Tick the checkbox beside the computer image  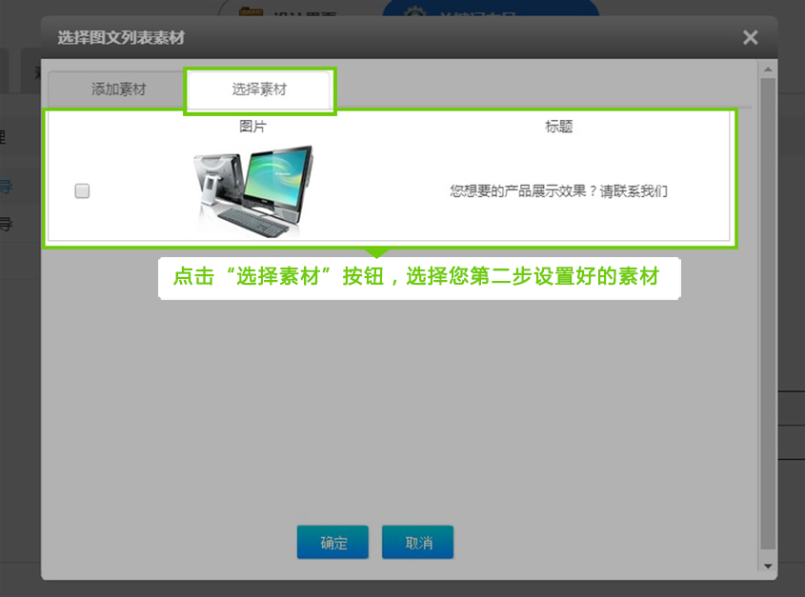(x=82, y=190)
